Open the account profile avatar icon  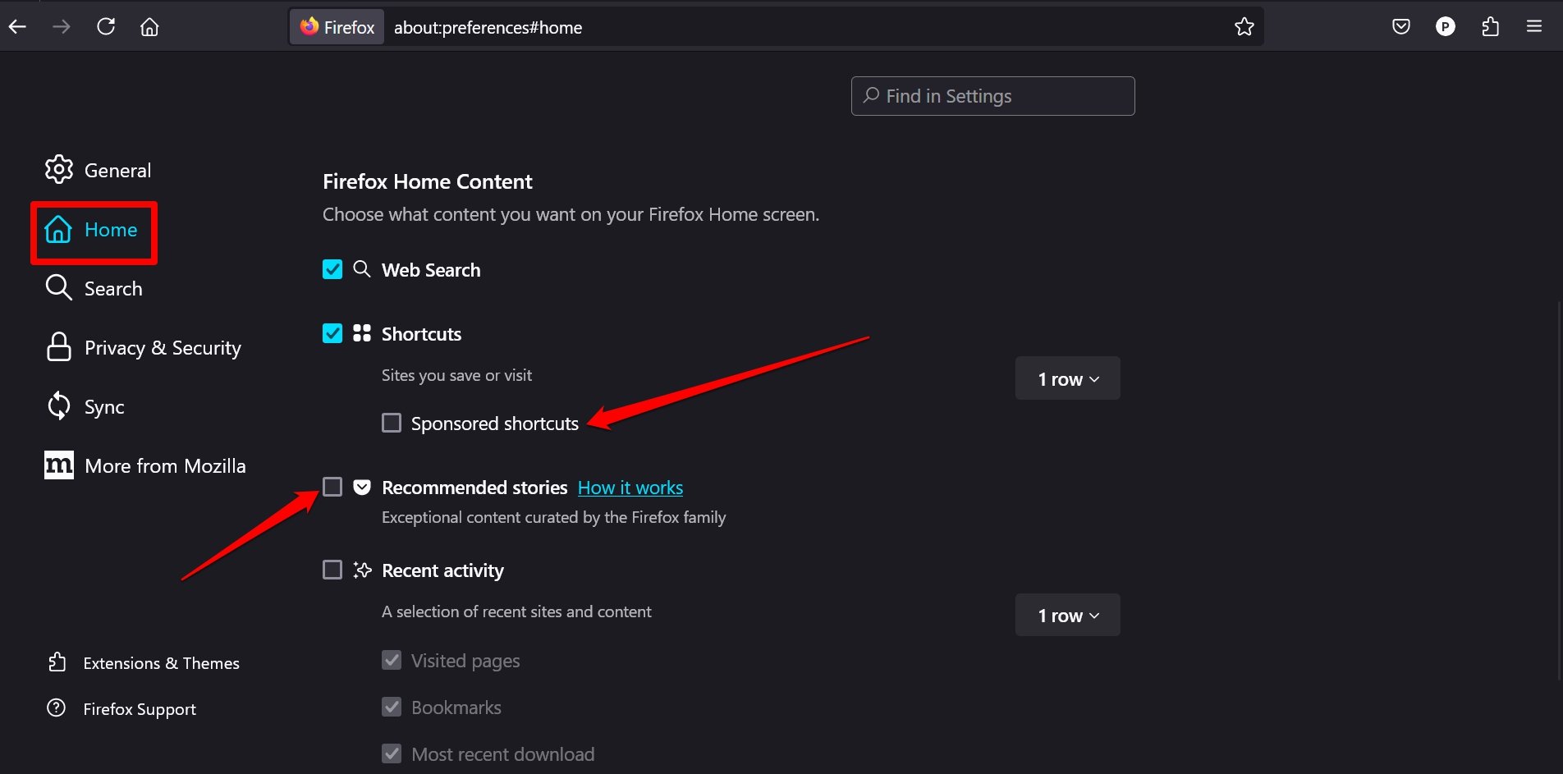click(x=1446, y=27)
